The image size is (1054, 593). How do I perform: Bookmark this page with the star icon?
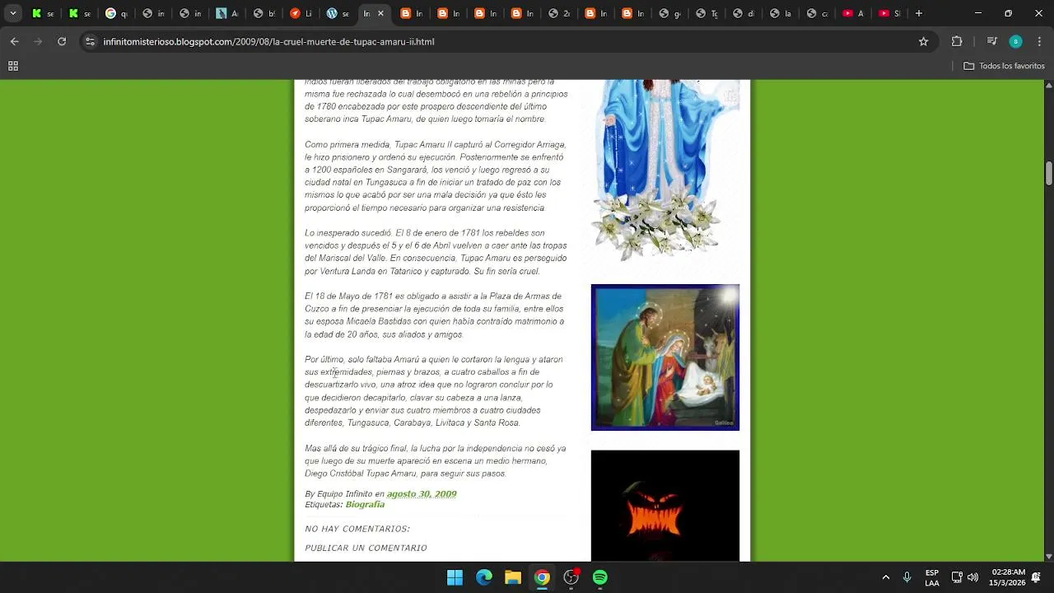point(923,41)
